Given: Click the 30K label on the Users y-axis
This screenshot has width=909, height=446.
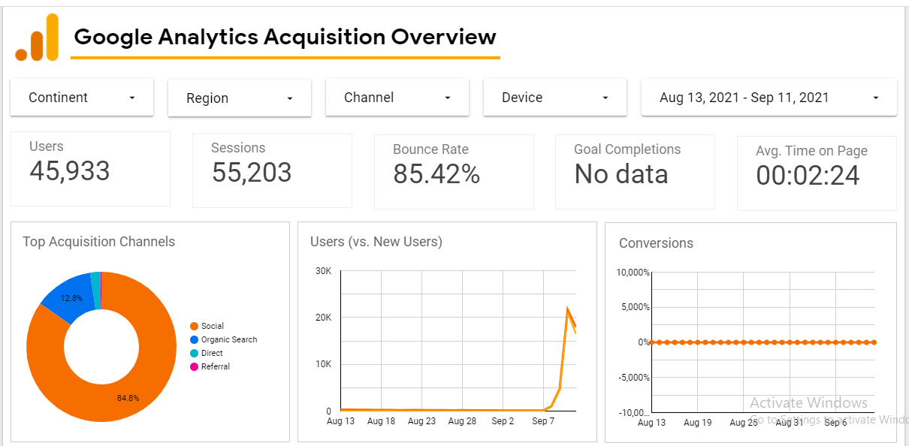Looking at the screenshot, I should 324,271.
